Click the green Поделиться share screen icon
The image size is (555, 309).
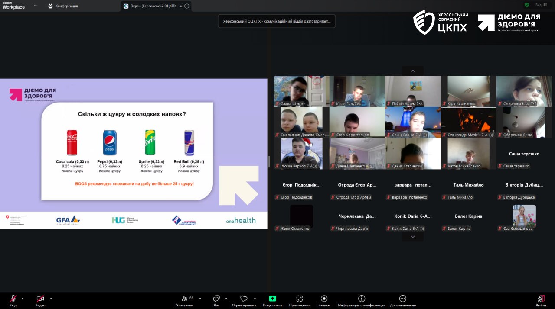point(272,299)
